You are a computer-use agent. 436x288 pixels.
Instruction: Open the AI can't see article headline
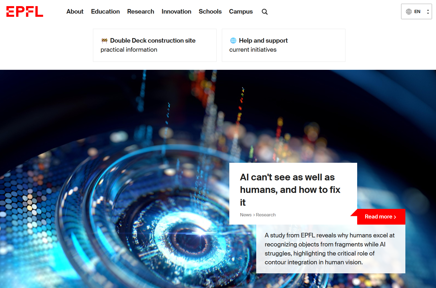290,190
